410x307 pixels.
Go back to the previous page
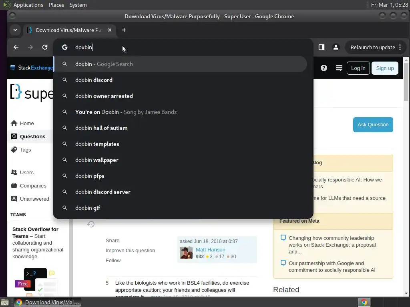(x=16, y=47)
